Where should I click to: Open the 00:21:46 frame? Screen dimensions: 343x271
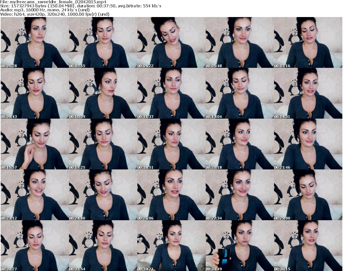(x=308, y=144)
